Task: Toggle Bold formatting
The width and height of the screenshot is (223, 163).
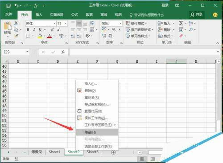Action: (x=28, y=29)
